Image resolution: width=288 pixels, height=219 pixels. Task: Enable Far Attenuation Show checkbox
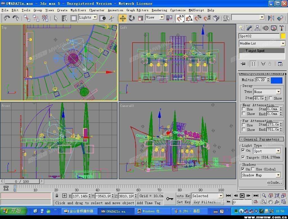[x=244, y=130]
